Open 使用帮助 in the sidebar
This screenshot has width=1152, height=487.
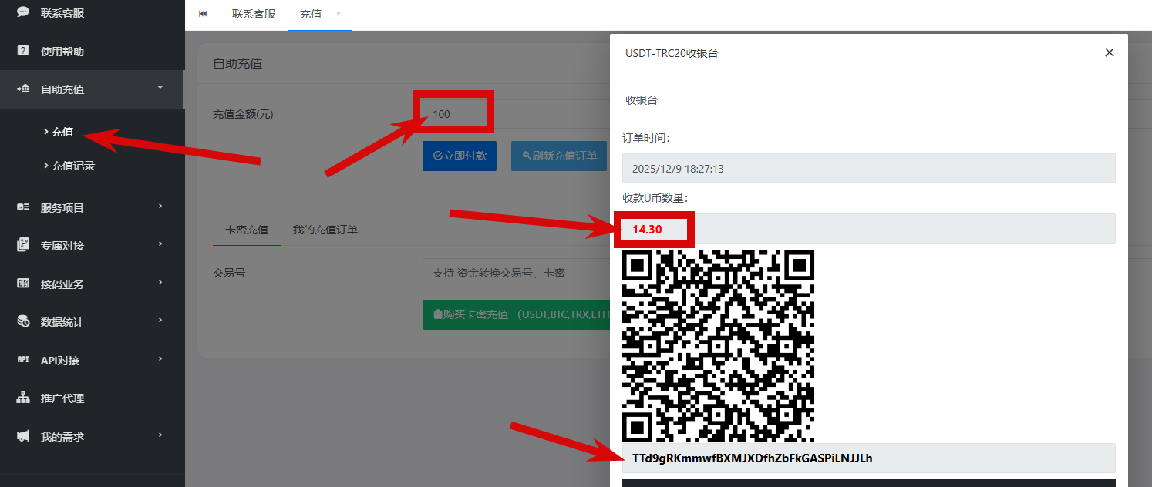[x=93, y=52]
